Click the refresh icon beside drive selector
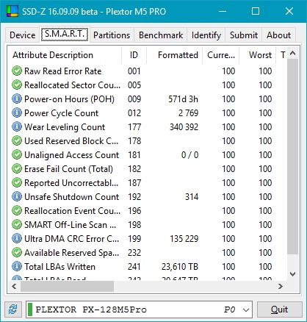Image resolution: width=307 pixels, height=322 pixels. click(x=12, y=310)
